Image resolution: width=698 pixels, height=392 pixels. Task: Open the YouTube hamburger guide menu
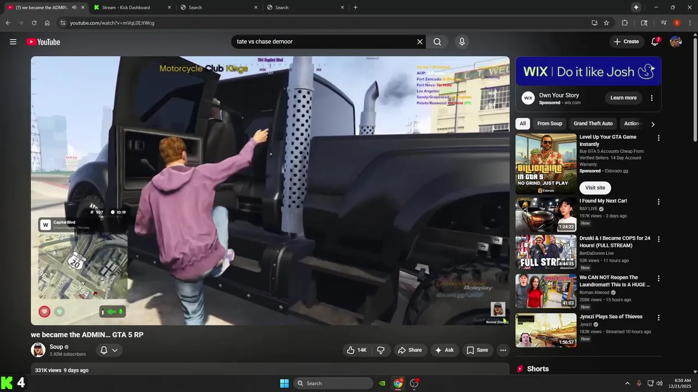13,42
